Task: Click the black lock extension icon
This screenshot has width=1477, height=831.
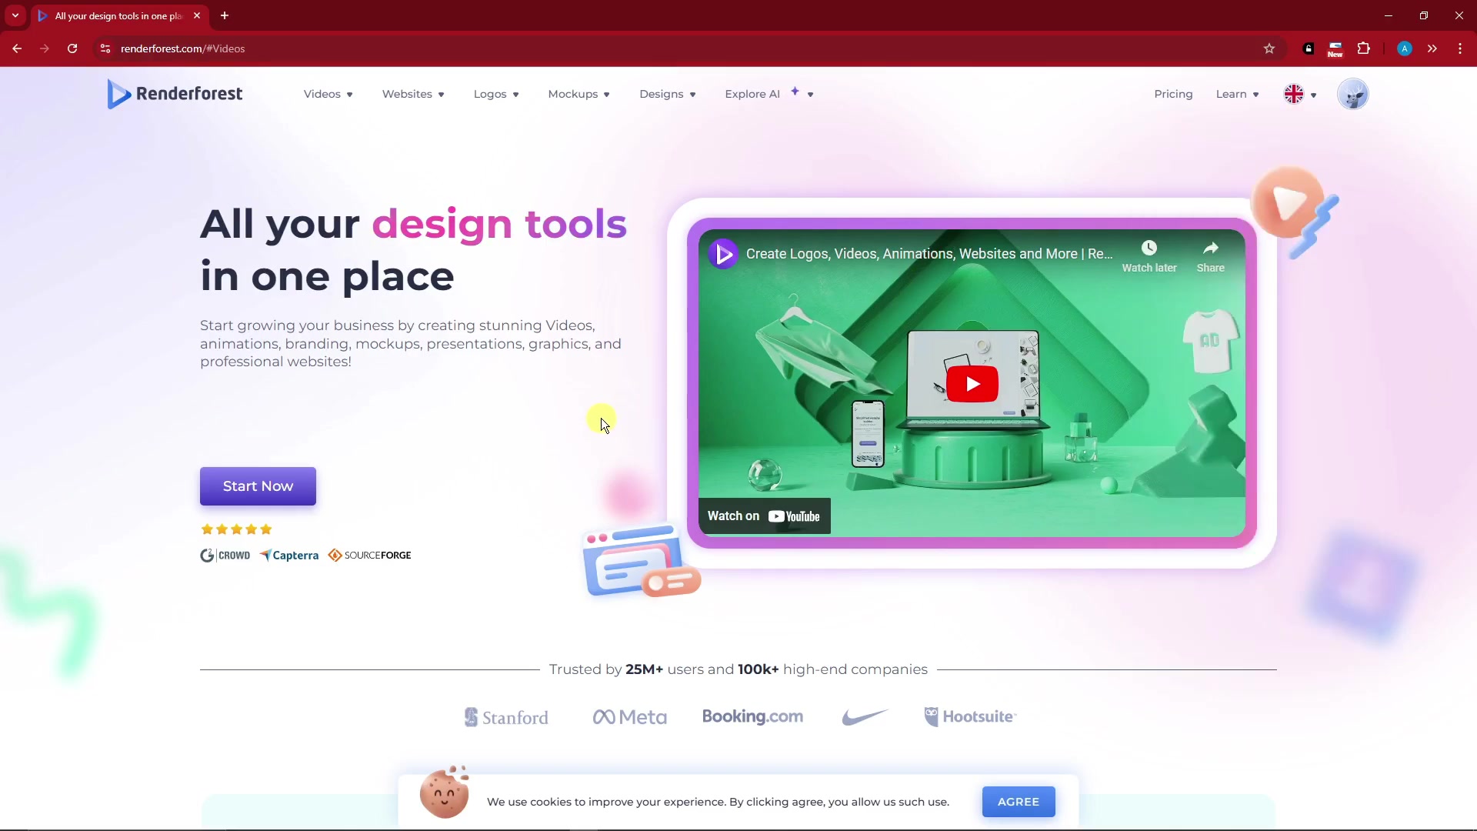Action: (x=1309, y=48)
